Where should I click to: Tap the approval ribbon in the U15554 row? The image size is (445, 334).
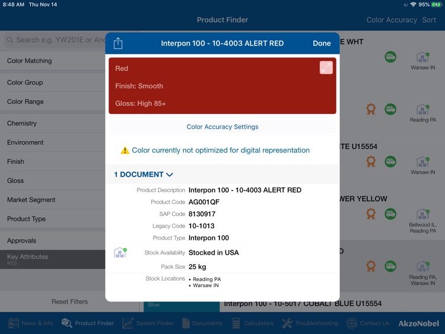(x=371, y=161)
